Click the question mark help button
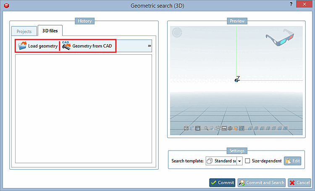Viewport: 315px width, 191px height. click(x=291, y=4)
